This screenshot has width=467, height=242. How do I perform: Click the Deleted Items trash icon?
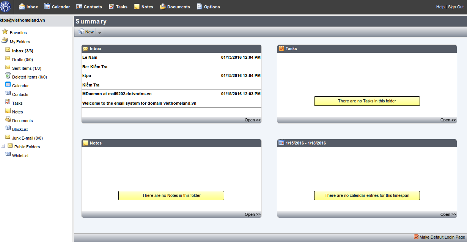[8, 76]
